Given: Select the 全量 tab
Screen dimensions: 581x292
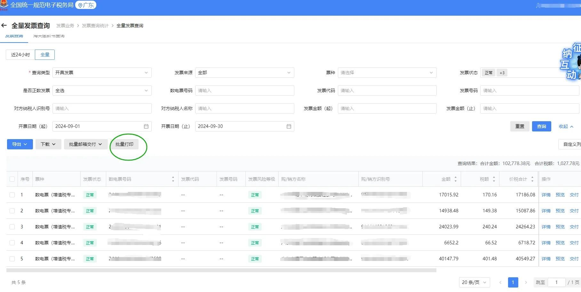Looking at the screenshot, I should point(45,55).
